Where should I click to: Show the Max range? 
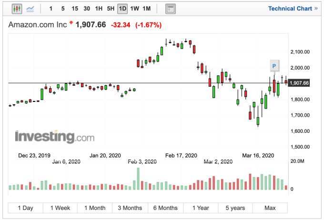[270, 208]
